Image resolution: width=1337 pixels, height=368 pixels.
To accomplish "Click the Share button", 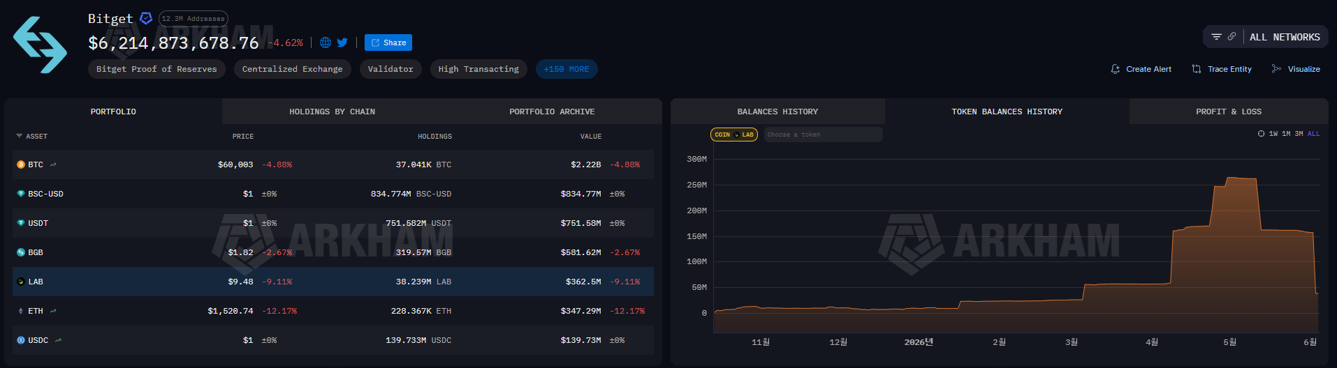I will tap(388, 43).
